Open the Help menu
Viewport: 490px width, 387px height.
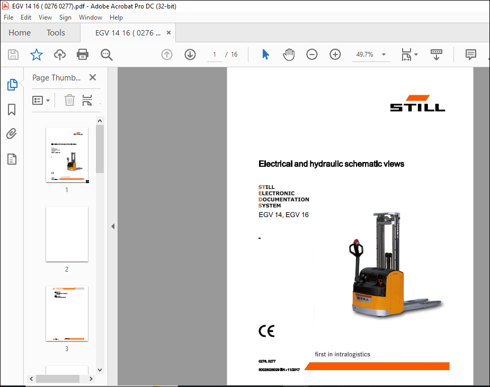pyautogui.click(x=116, y=17)
